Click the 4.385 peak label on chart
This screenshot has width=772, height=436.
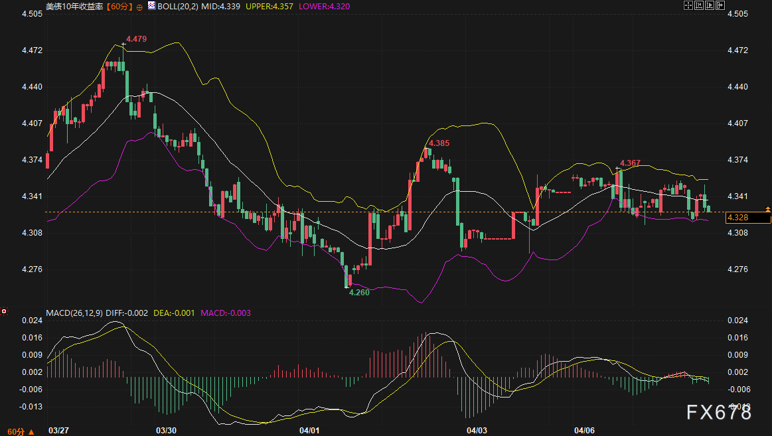(x=439, y=143)
